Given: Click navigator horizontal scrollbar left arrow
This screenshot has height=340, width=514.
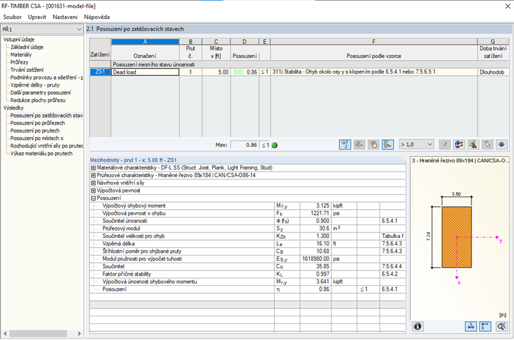Looking at the screenshot, I should [x=5, y=333].
